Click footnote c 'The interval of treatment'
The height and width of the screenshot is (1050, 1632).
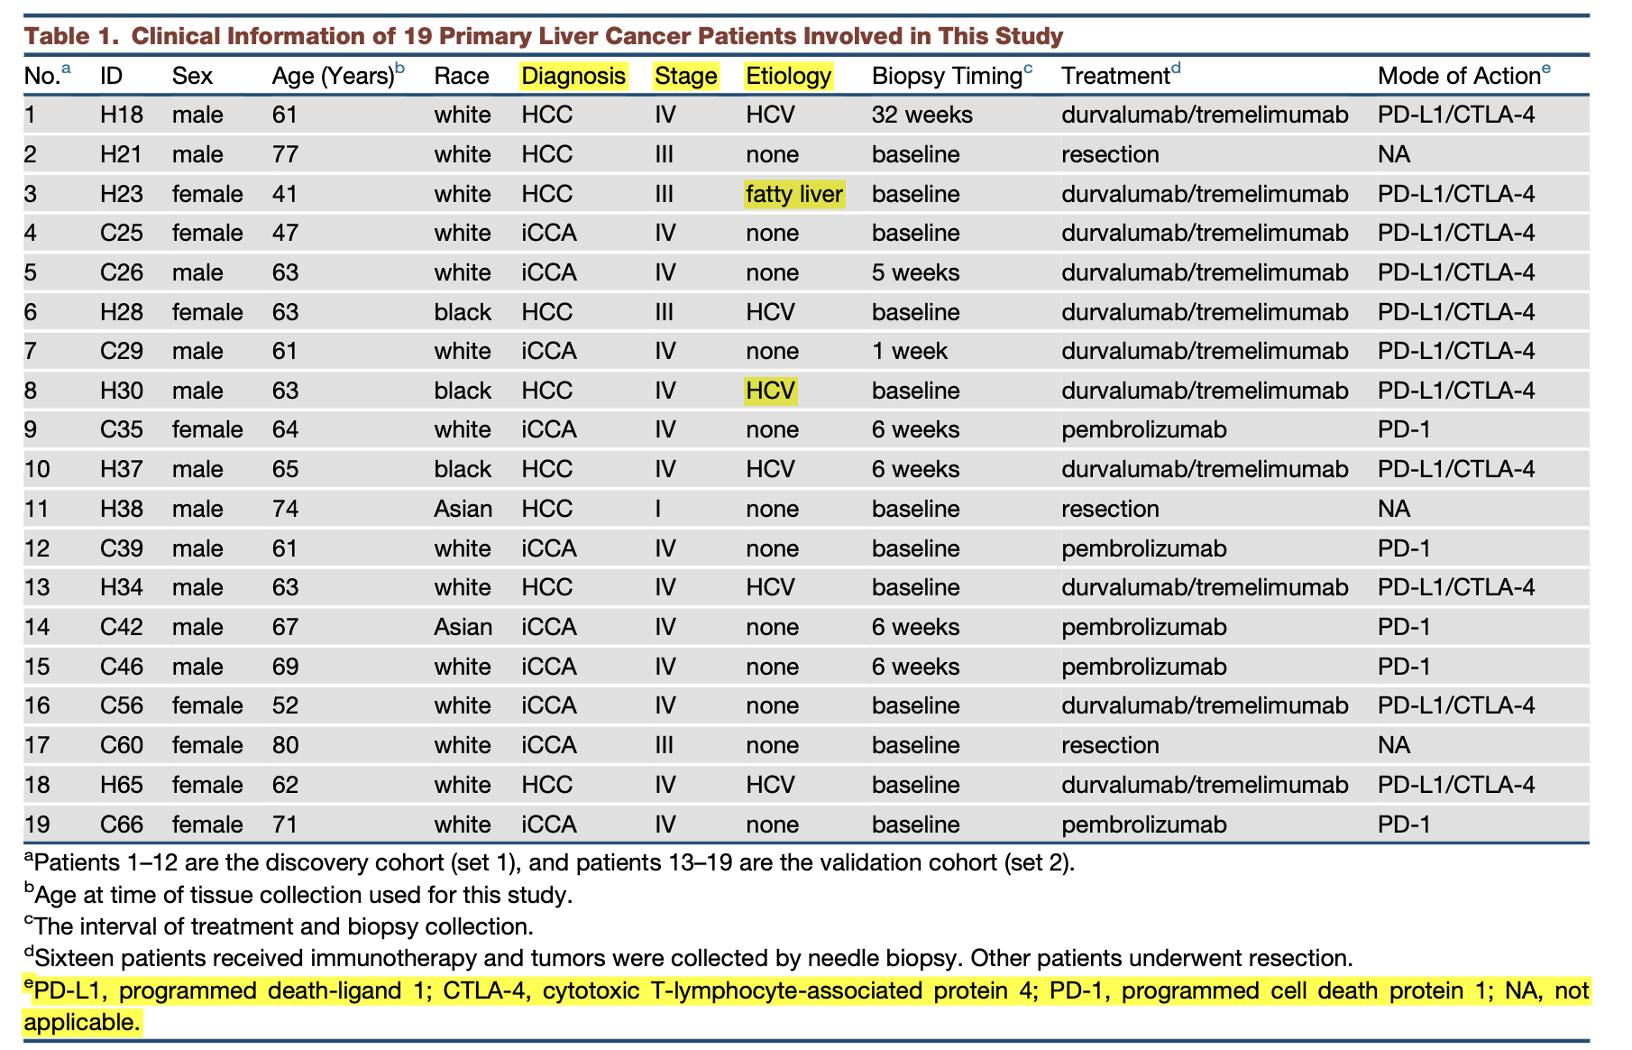279,926
